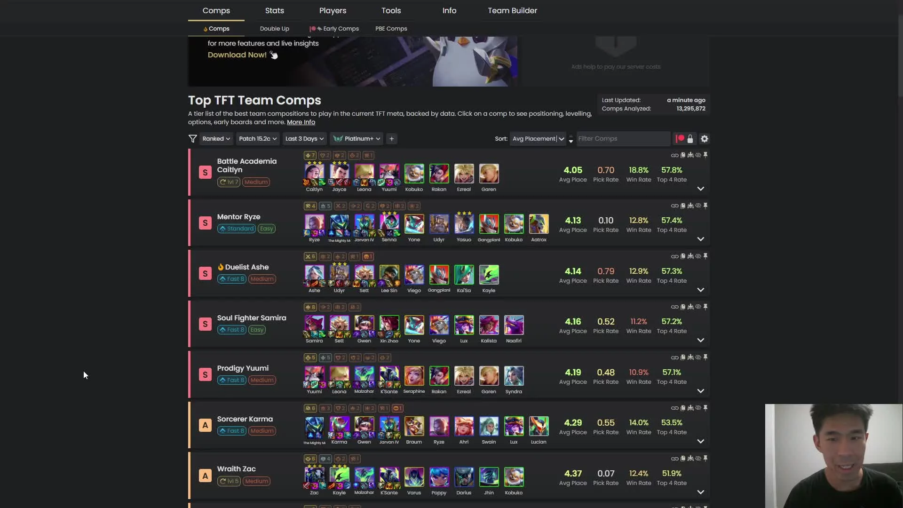
Task: Open settings gear beside Filter Comps
Action: coord(704,139)
